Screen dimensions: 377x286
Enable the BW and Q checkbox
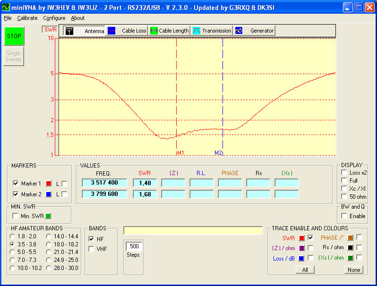[x=344, y=216]
